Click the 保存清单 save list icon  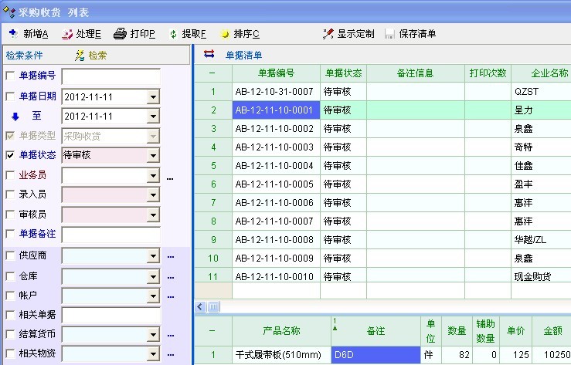(x=389, y=34)
